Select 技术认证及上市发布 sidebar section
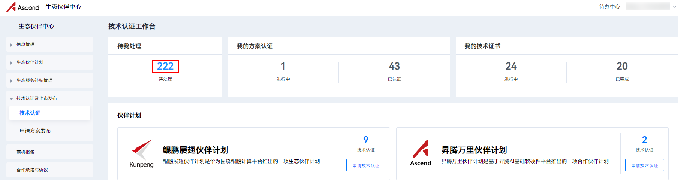The height and width of the screenshot is (180, 678). click(x=50, y=98)
